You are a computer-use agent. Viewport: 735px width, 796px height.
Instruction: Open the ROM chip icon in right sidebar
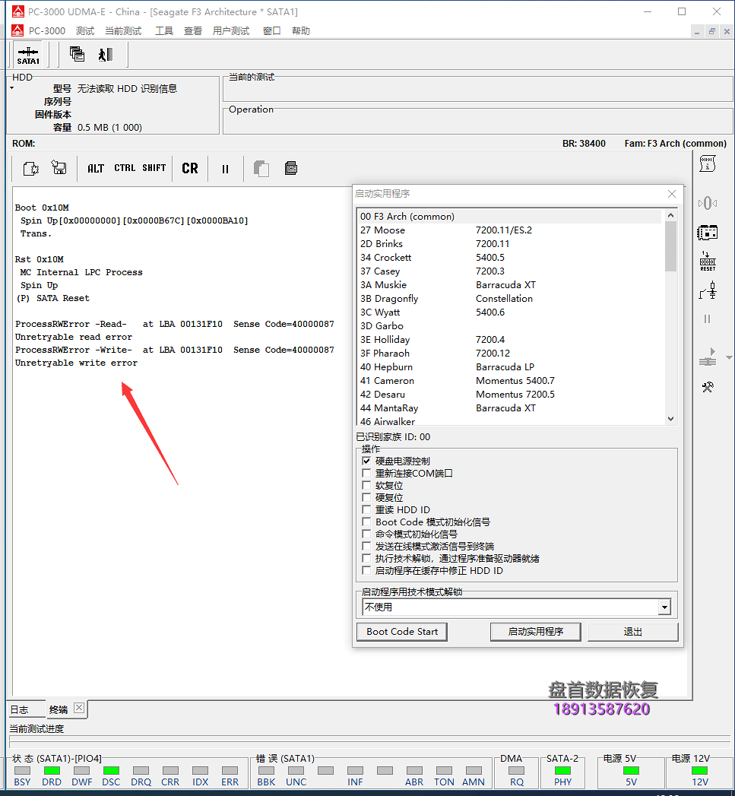click(x=708, y=233)
